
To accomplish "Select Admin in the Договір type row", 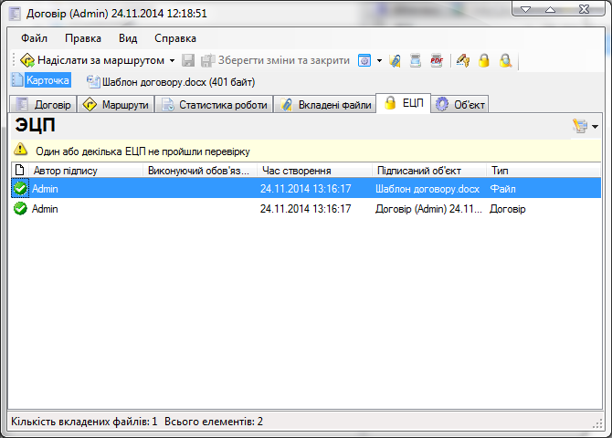I will 46,209.
